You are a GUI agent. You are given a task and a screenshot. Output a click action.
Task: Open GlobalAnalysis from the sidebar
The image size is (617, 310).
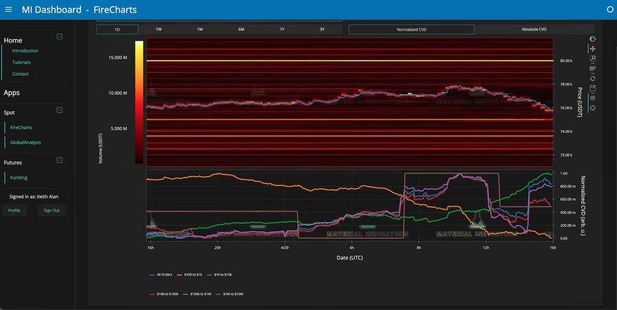(x=25, y=142)
